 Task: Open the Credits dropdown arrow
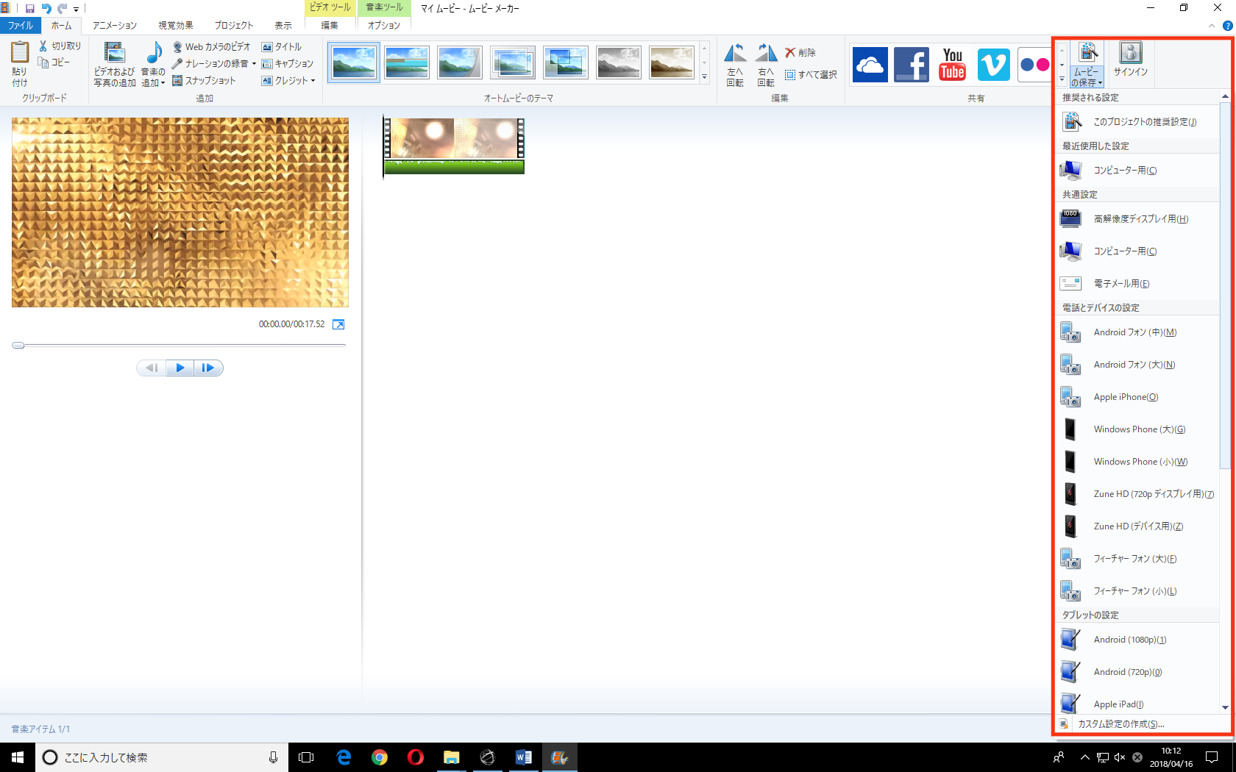[313, 81]
